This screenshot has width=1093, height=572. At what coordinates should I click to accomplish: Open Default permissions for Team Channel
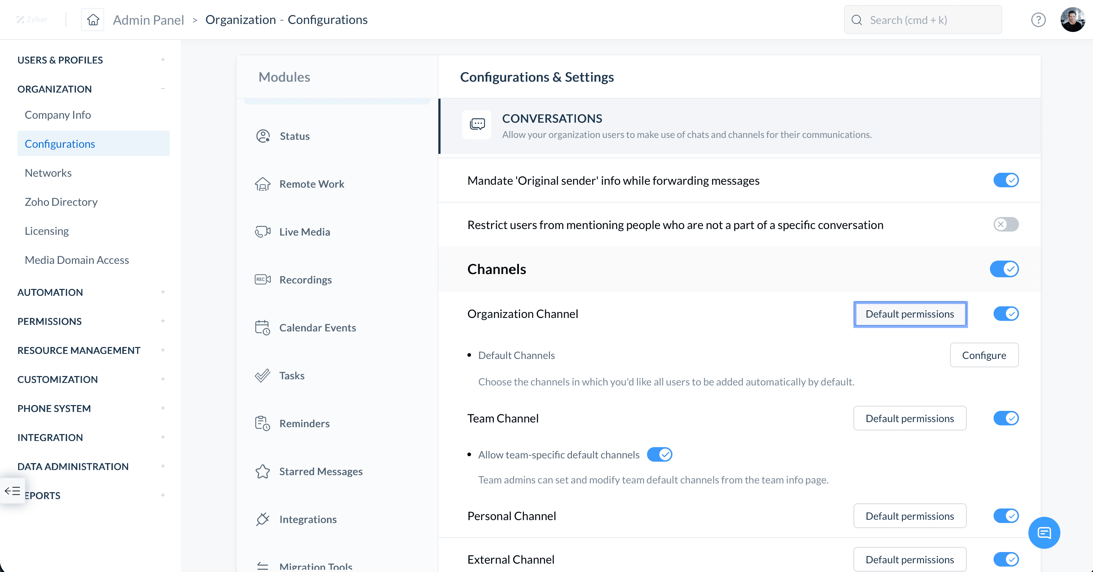pyautogui.click(x=910, y=418)
